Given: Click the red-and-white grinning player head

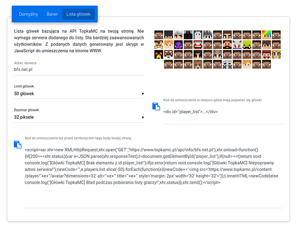Looking at the screenshot, I should tap(198, 44).
